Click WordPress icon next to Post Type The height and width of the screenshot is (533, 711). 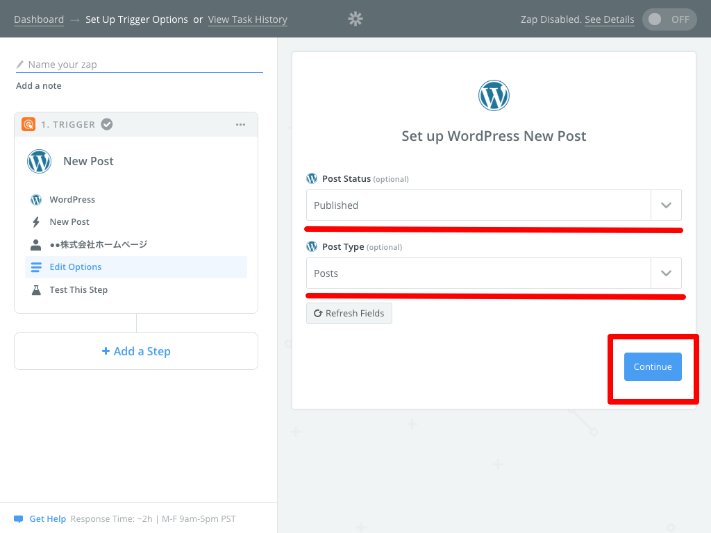click(312, 246)
